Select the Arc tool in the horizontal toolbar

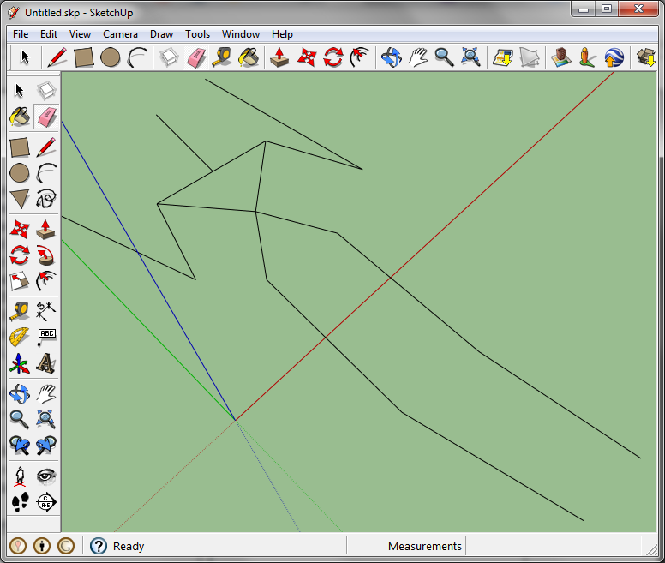[137, 57]
